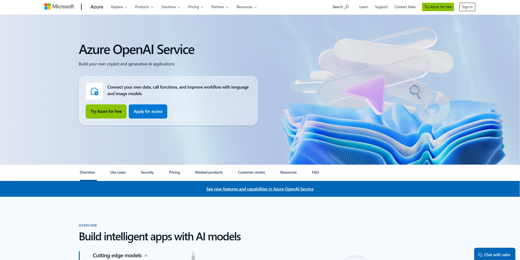
Task: Expand the Resources menu in header
Action: coord(246,7)
